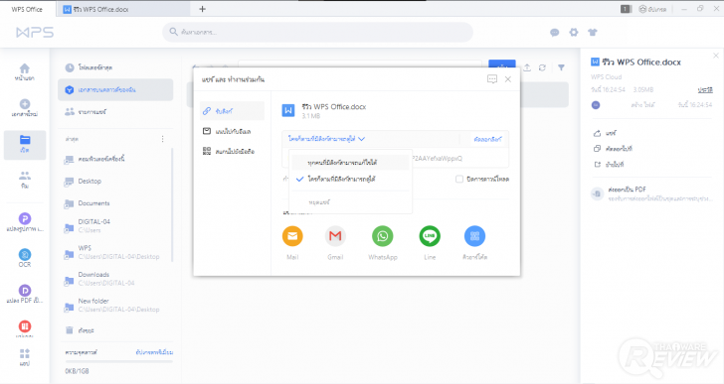Click the underlined history link in details panel

coord(705,89)
